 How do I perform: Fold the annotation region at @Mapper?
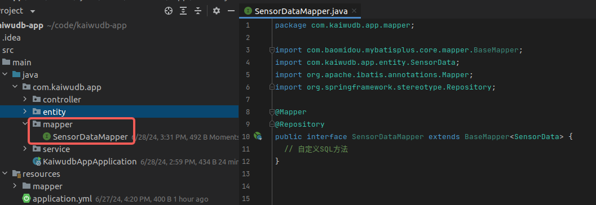[271, 112]
